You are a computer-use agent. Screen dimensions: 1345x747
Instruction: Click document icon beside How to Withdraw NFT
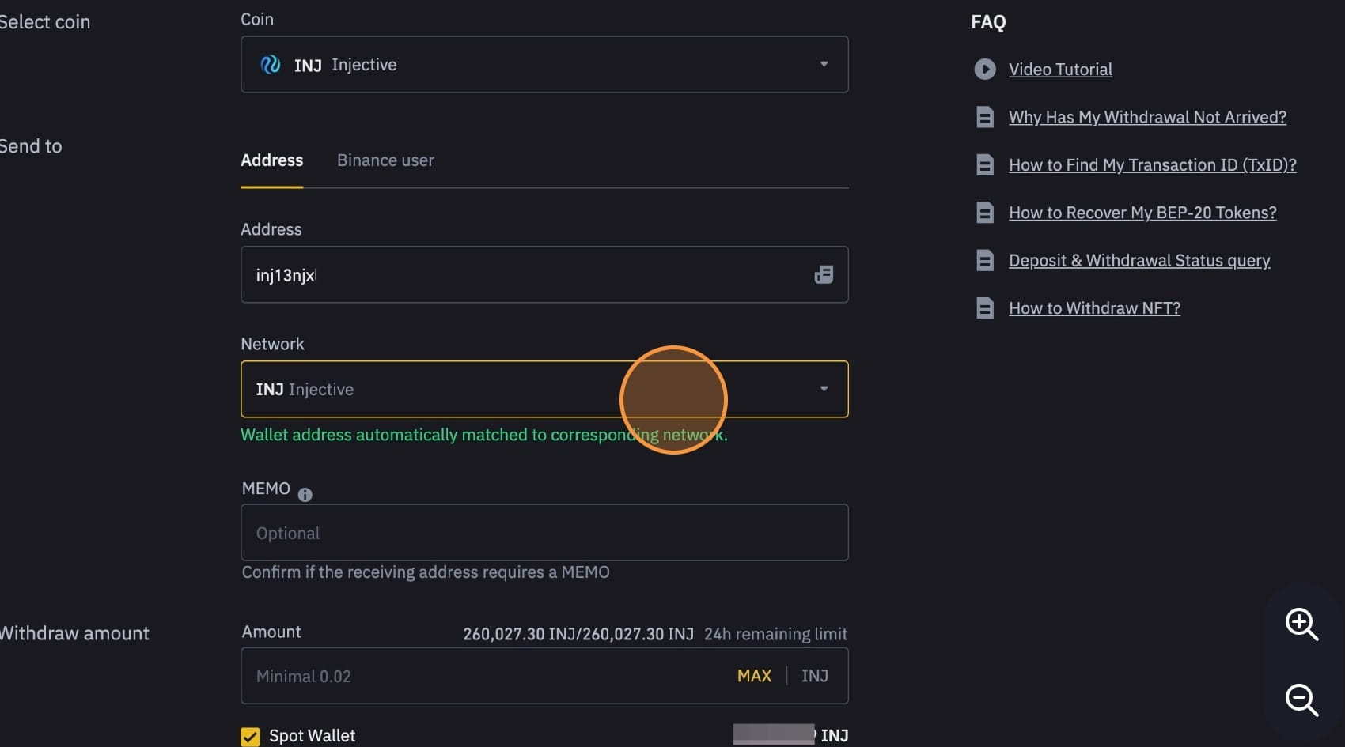point(984,308)
